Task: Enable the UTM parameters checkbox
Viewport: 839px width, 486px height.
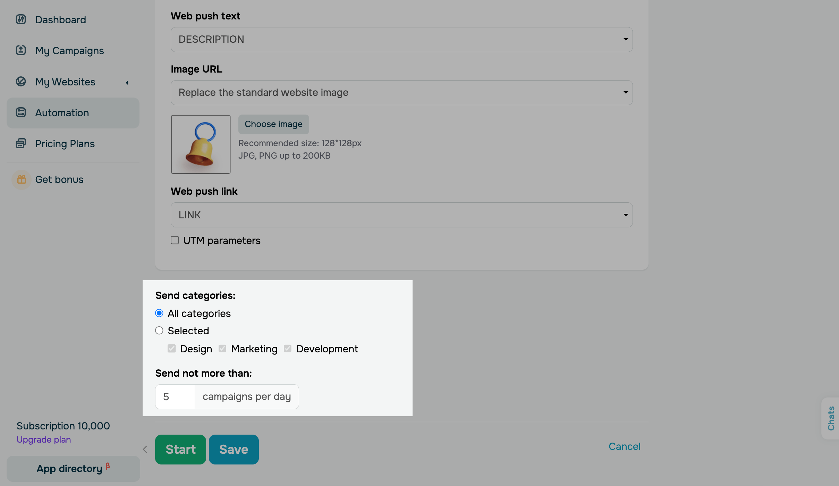Action: [175, 240]
